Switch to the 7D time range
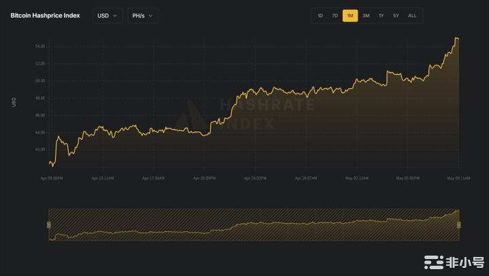The width and height of the screenshot is (489, 276). tap(335, 16)
